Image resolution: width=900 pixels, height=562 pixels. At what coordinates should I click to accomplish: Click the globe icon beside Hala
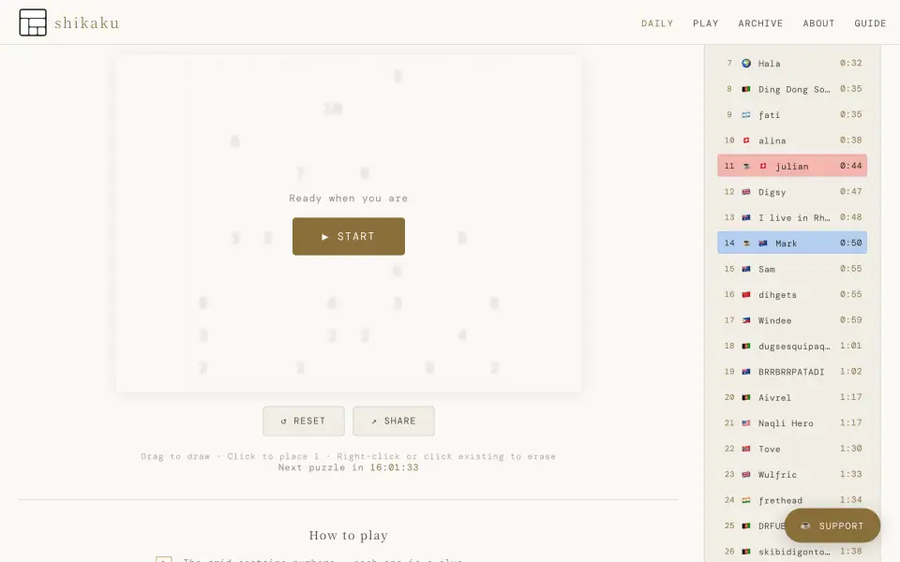[746, 63]
